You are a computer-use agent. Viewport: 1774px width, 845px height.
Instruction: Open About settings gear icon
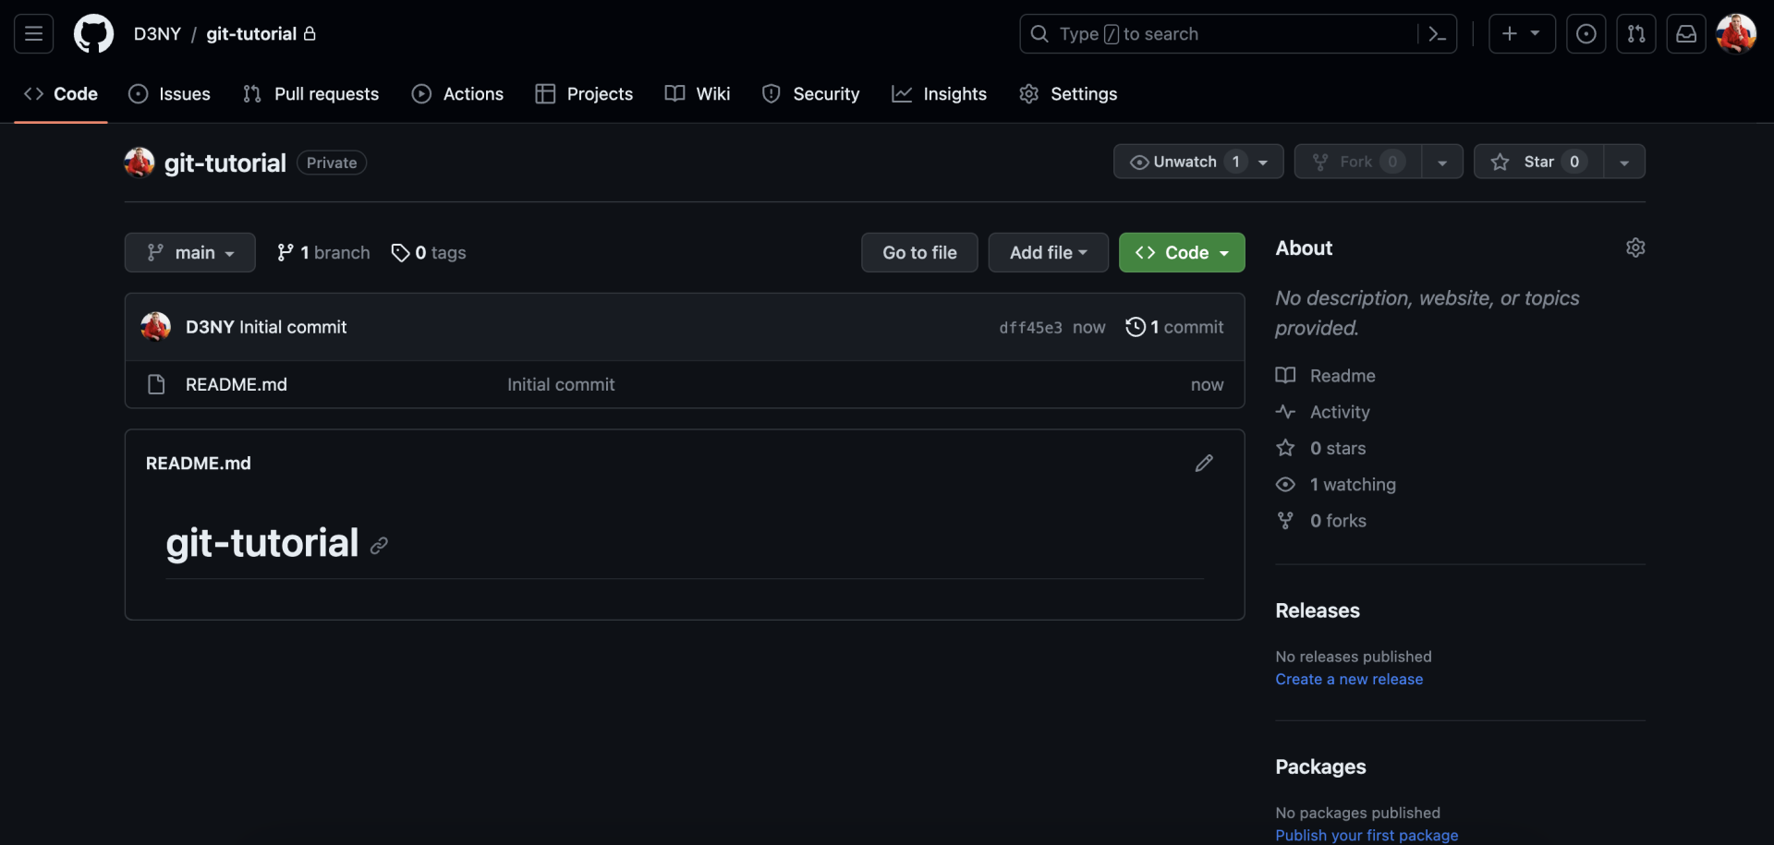pyautogui.click(x=1634, y=247)
